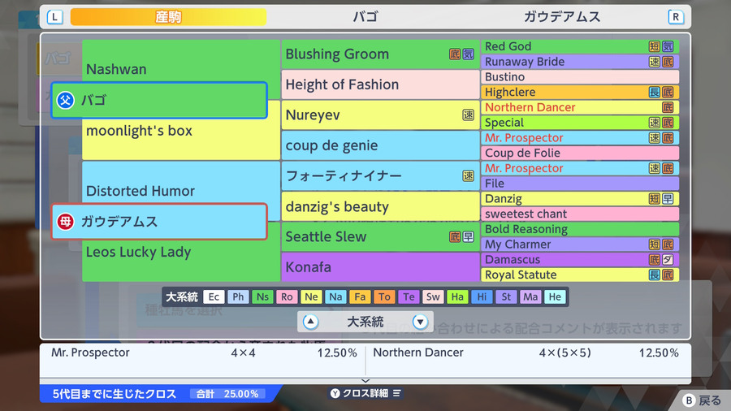This screenshot has height=411, width=731.
Task: Select the coup de genie cell
Action: click(380, 145)
